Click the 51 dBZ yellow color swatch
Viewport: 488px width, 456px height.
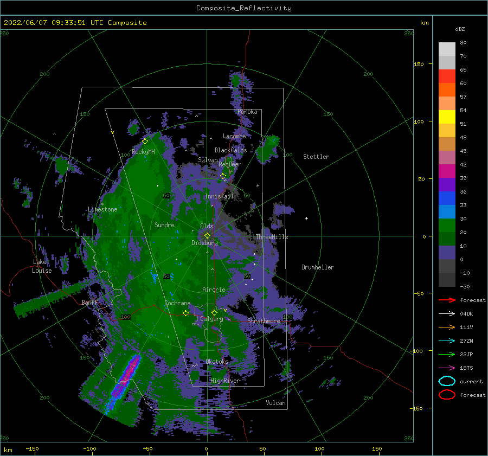point(447,117)
